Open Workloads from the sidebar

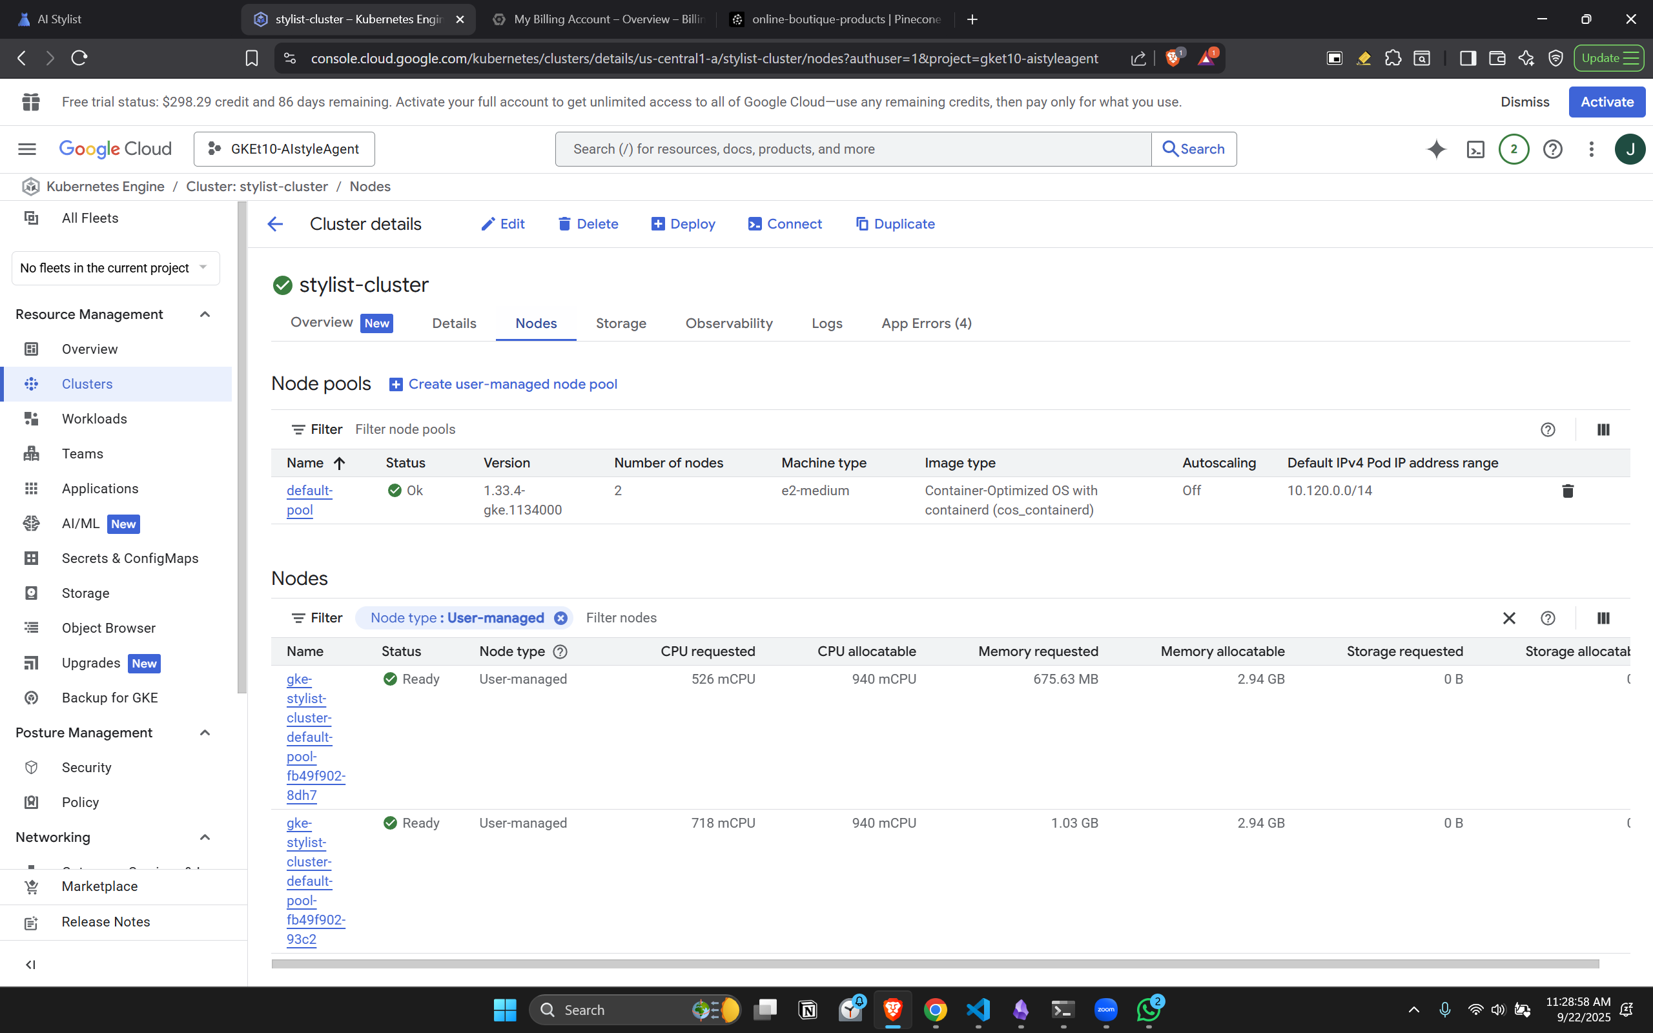[94, 419]
